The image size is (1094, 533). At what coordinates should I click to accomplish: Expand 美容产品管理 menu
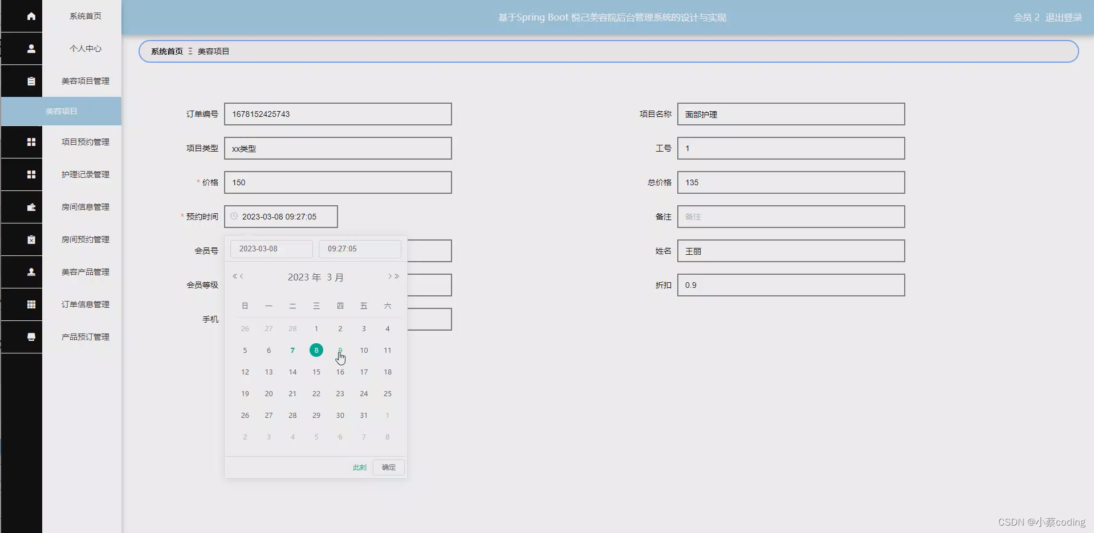click(x=86, y=272)
